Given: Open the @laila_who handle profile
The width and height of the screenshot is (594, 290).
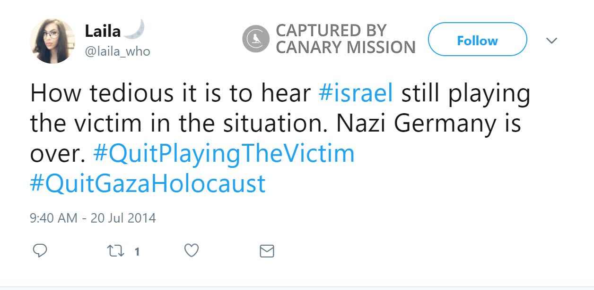Looking at the screenshot, I should click(117, 51).
